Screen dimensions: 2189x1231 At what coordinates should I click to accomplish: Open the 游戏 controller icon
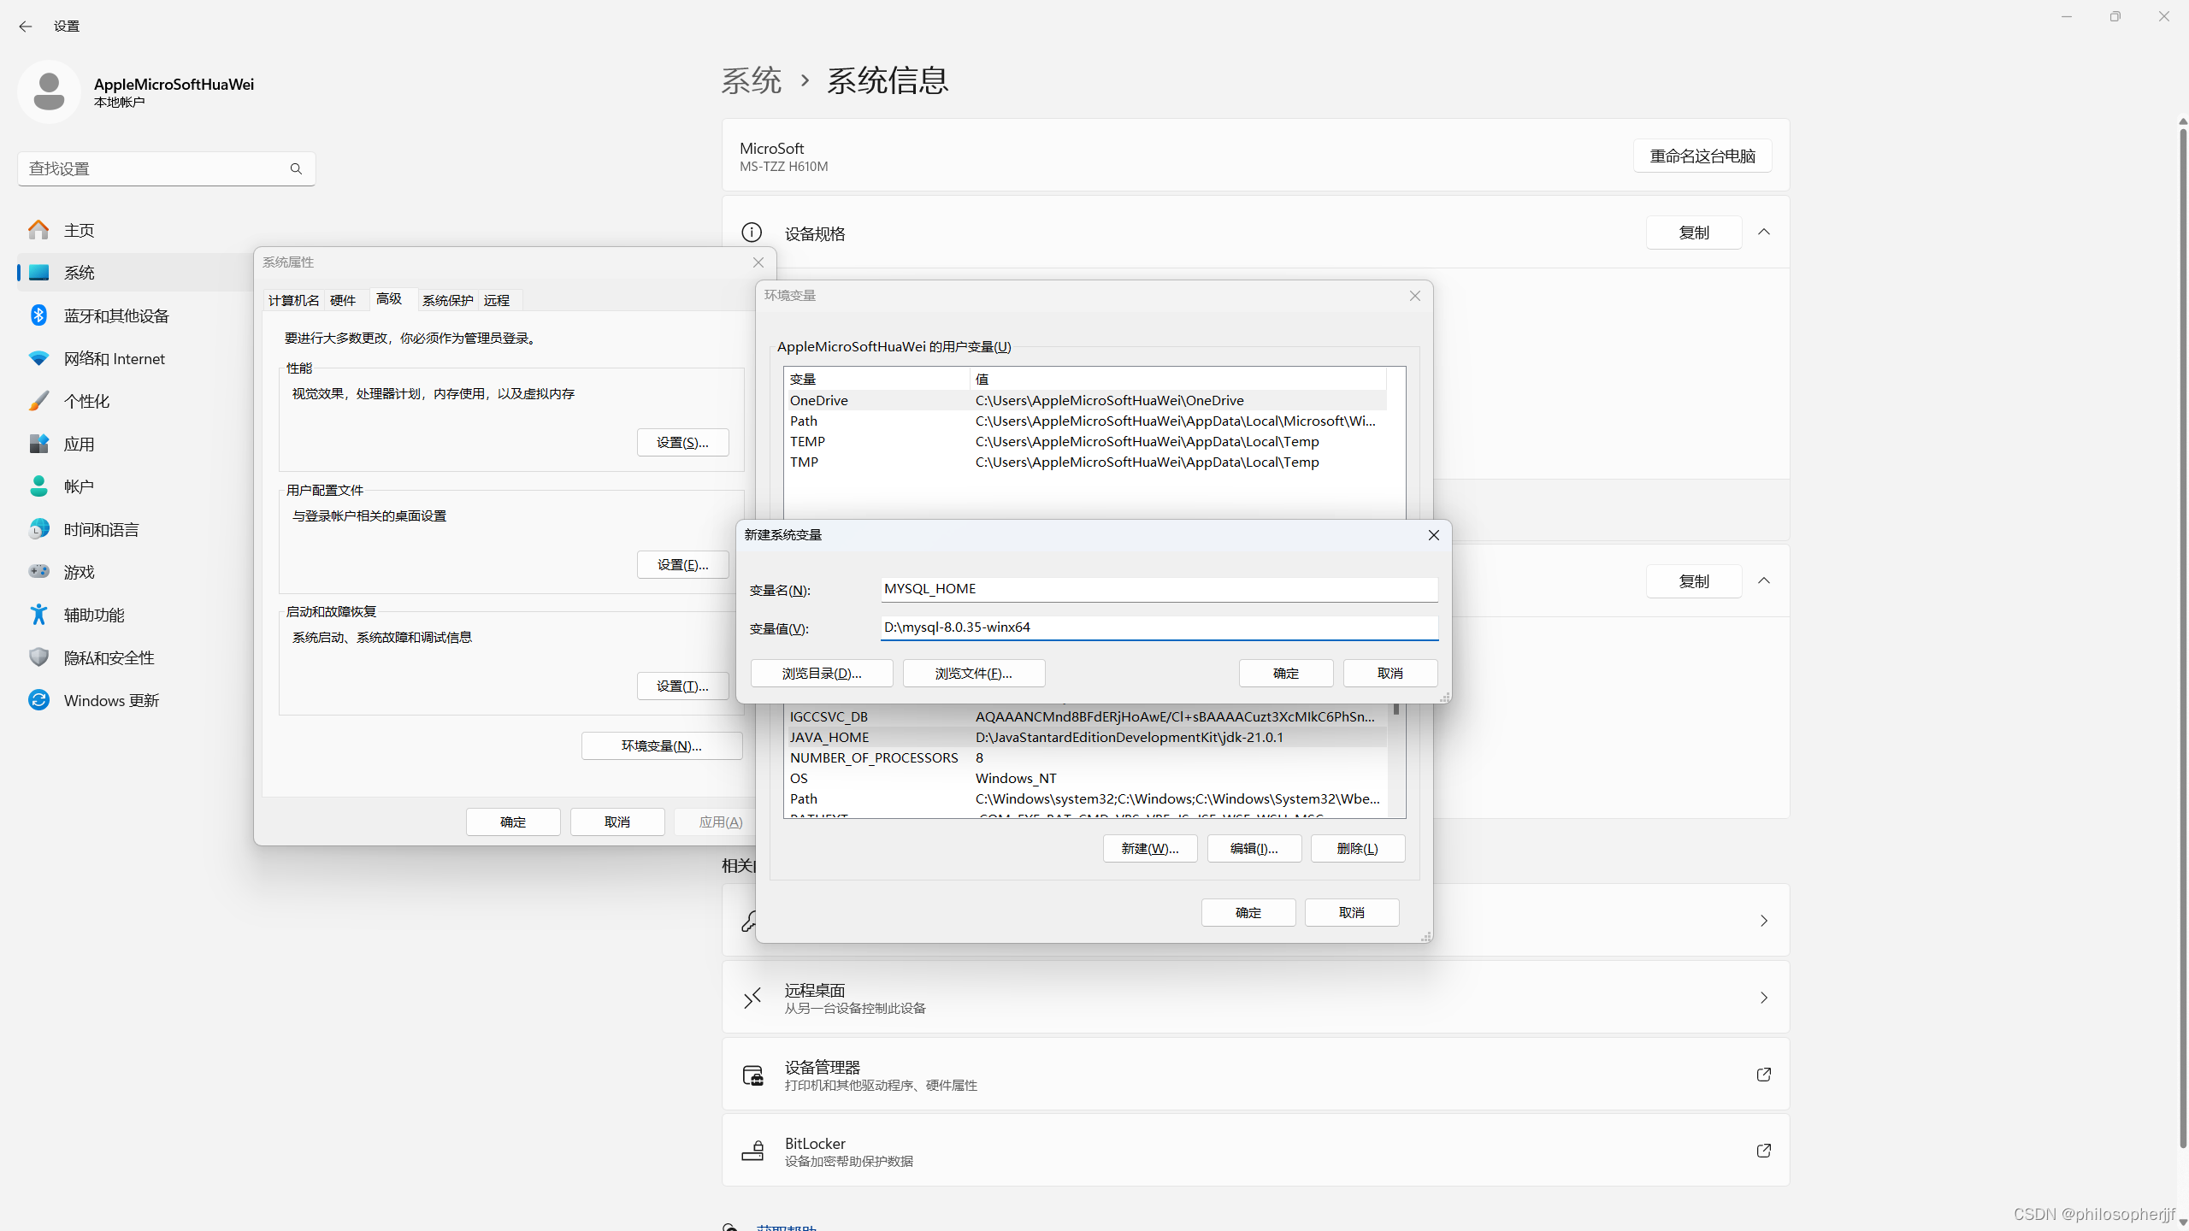tap(38, 572)
